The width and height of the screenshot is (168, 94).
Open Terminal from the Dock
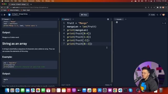[x=125, y=90]
